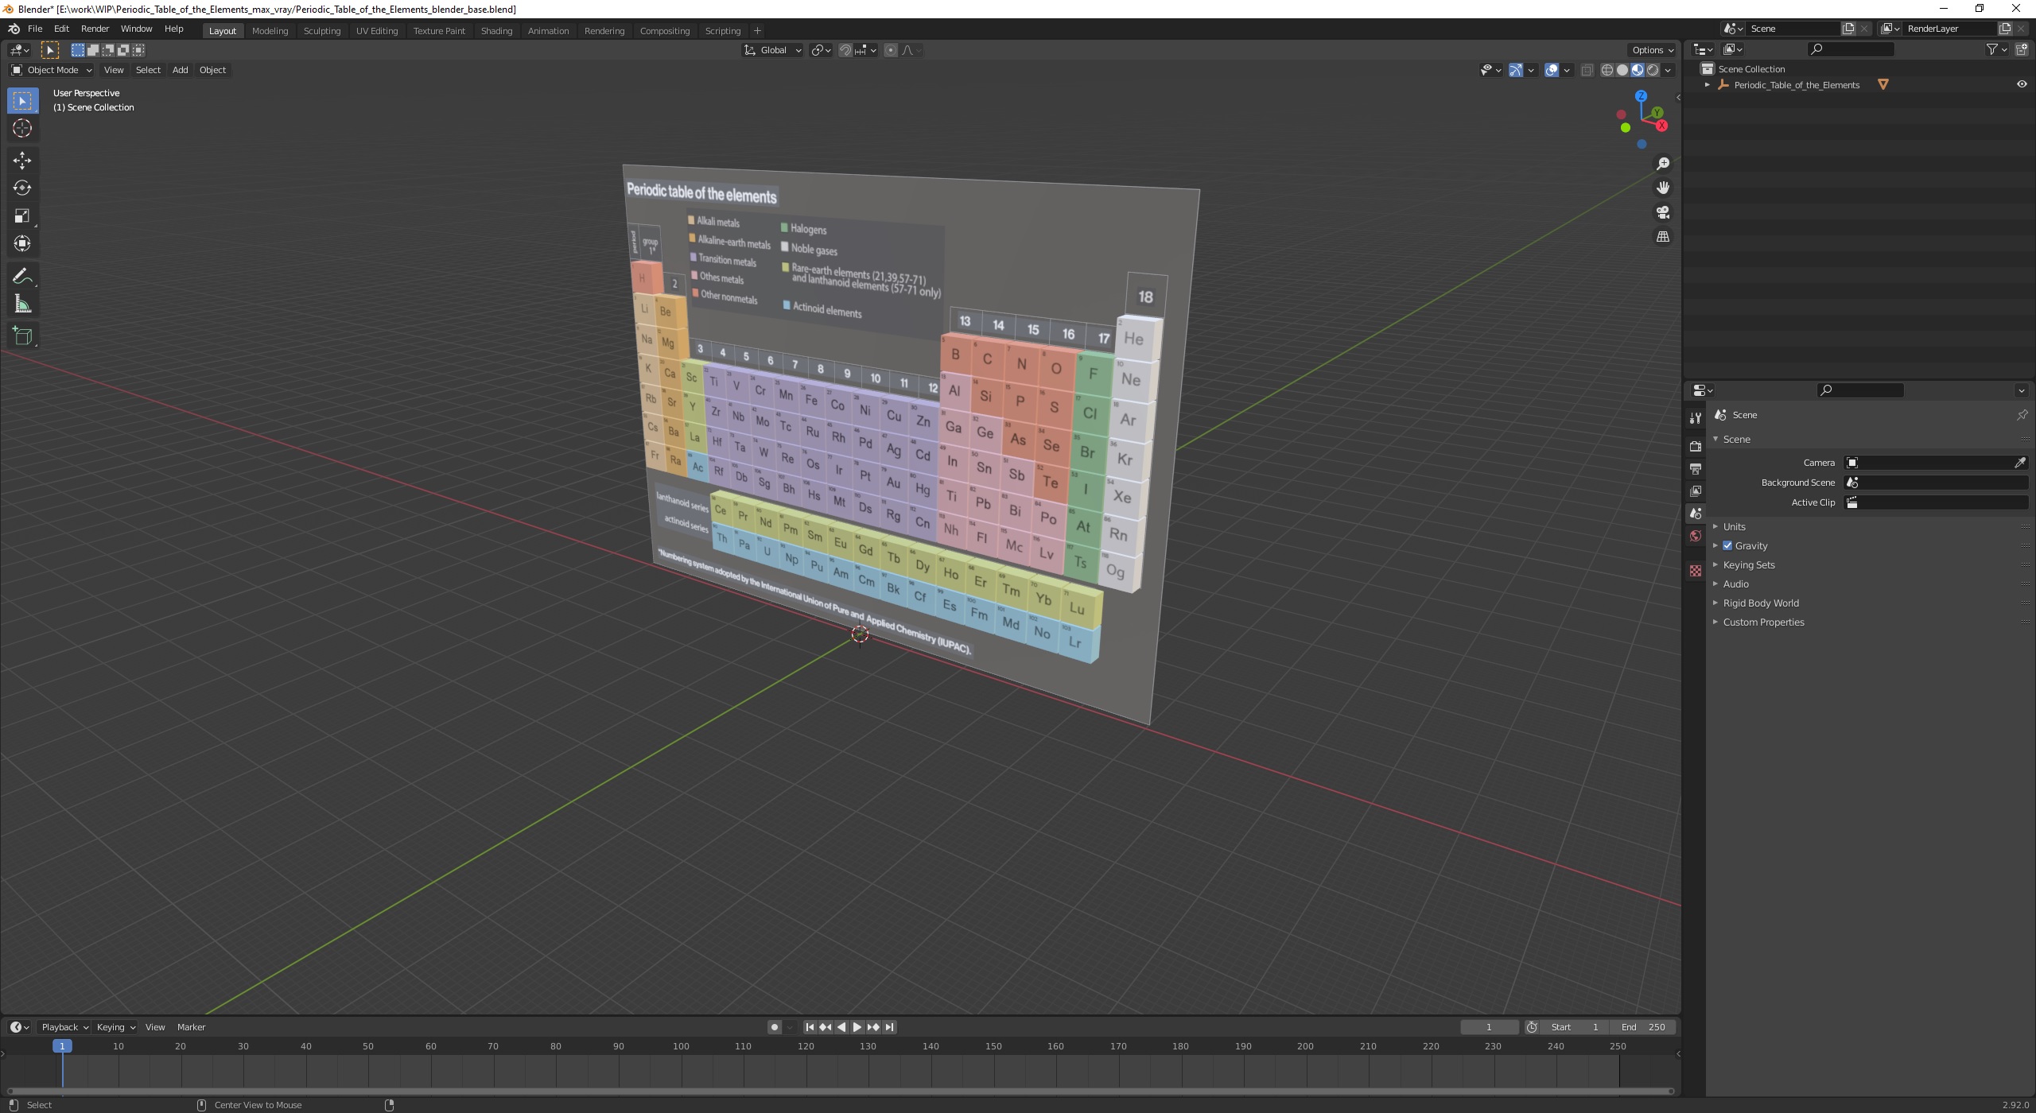The width and height of the screenshot is (2036, 1113).
Task: Open the Output properties tab (printer icon)
Action: (1696, 469)
